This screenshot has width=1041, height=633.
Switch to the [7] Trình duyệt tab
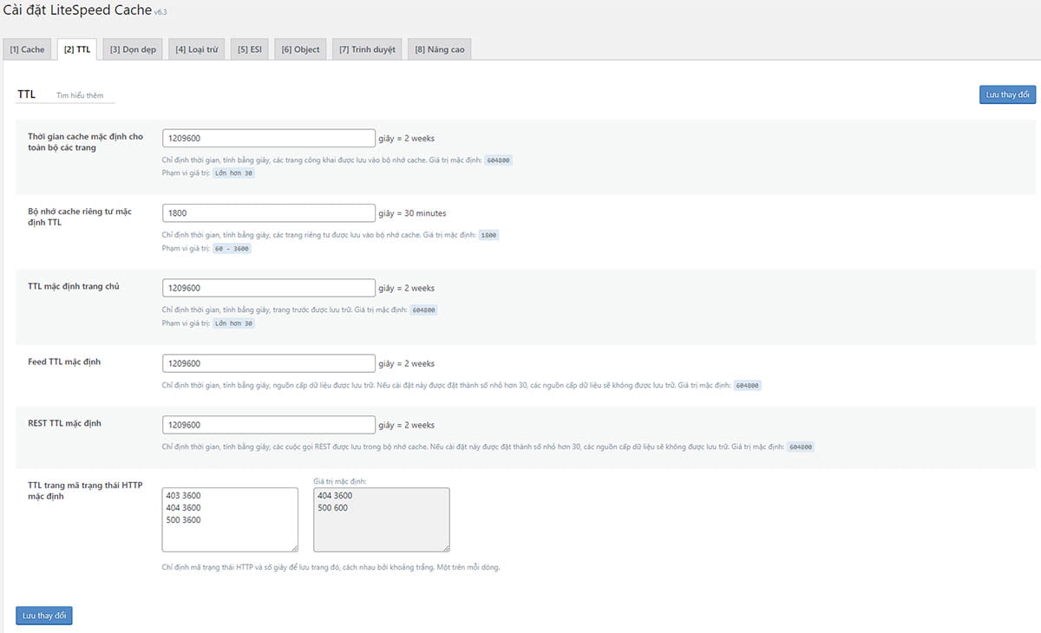click(367, 49)
